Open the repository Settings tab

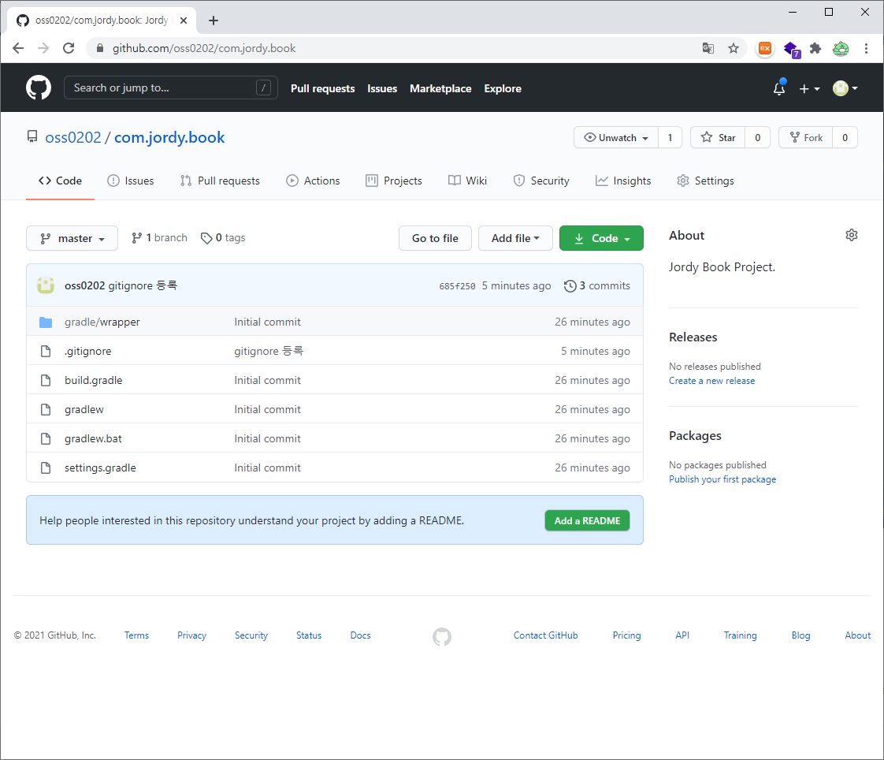tap(705, 181)
